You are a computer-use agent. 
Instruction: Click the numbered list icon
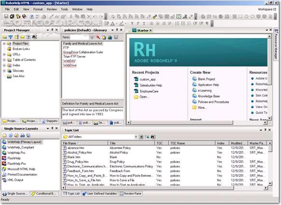[x=177, y=23]
